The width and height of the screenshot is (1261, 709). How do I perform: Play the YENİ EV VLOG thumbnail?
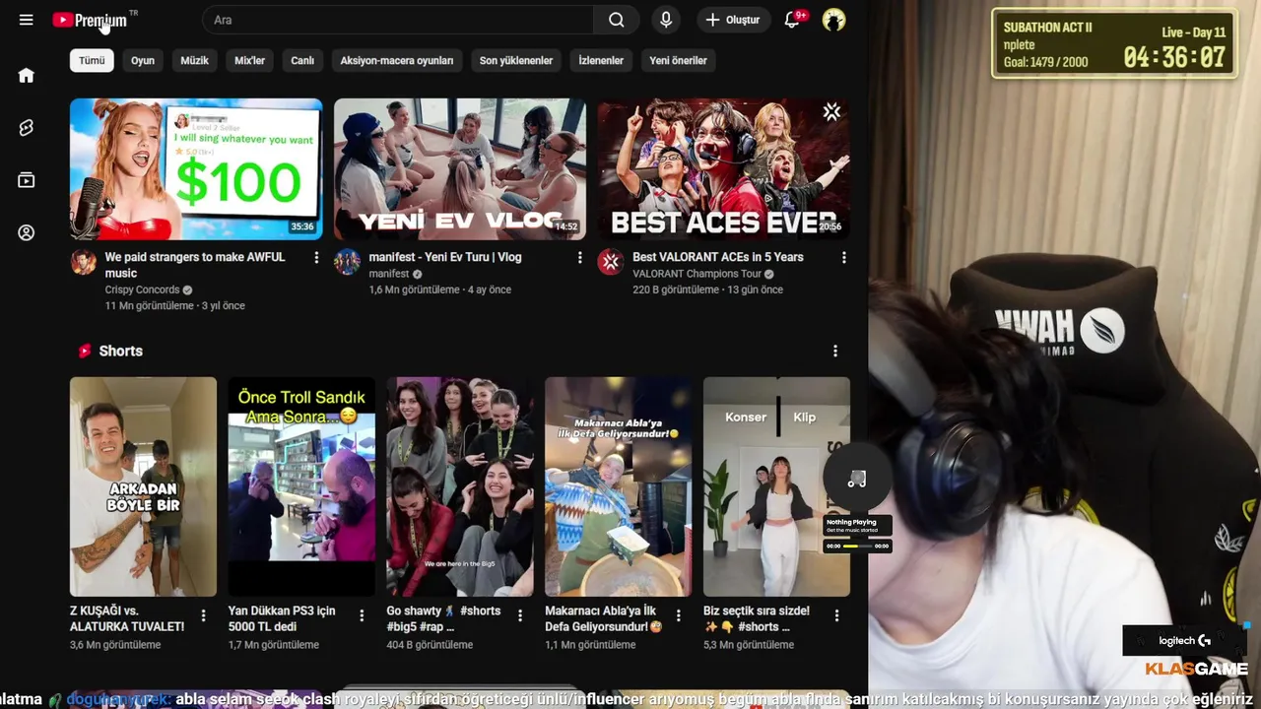coord(460,169)
